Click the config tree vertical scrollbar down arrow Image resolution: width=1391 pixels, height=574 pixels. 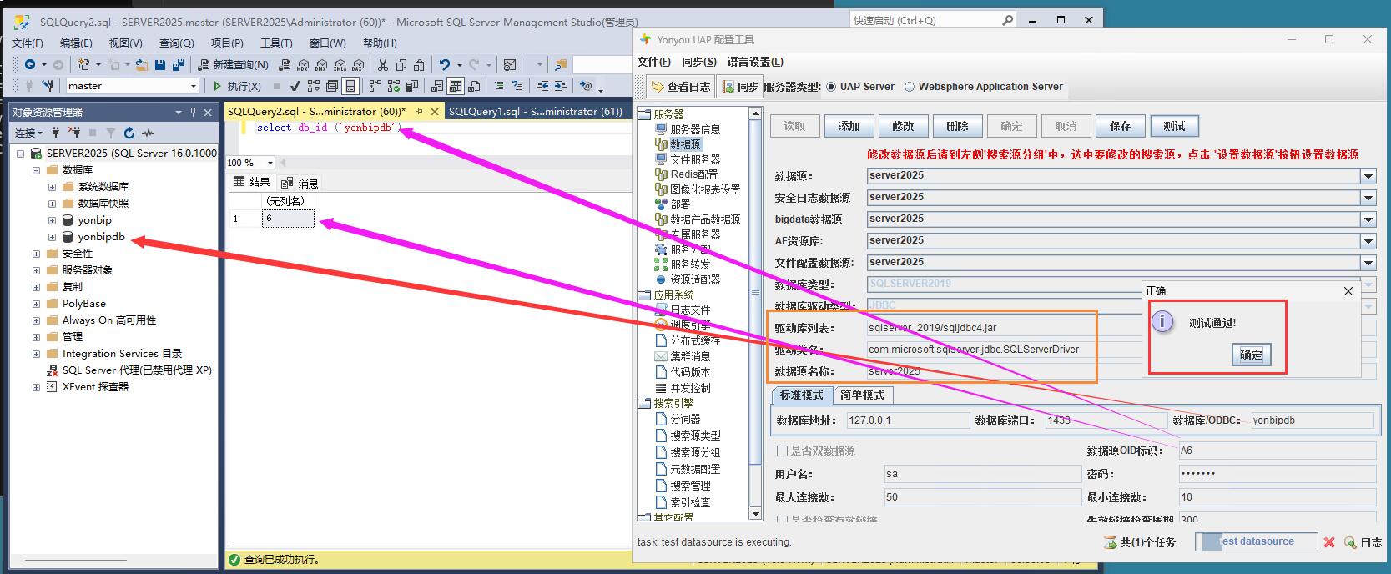[755, 512]
